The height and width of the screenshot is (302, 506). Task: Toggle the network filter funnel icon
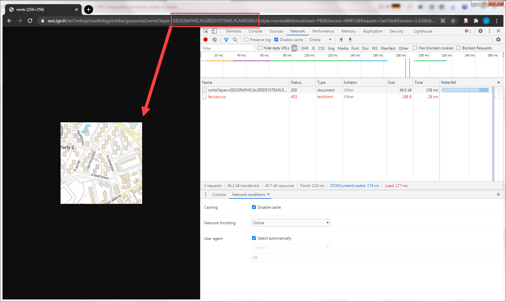coord(226,40)
